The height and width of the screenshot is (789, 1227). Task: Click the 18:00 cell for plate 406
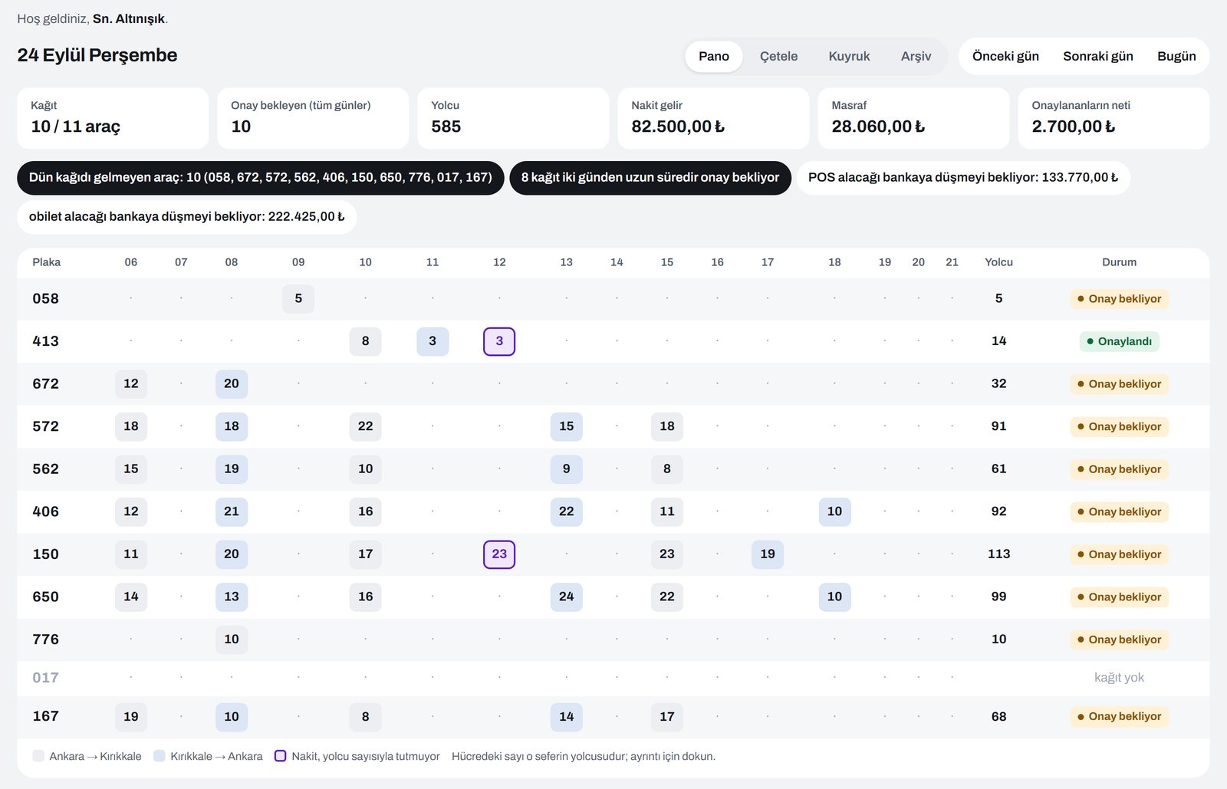[834, 511]
